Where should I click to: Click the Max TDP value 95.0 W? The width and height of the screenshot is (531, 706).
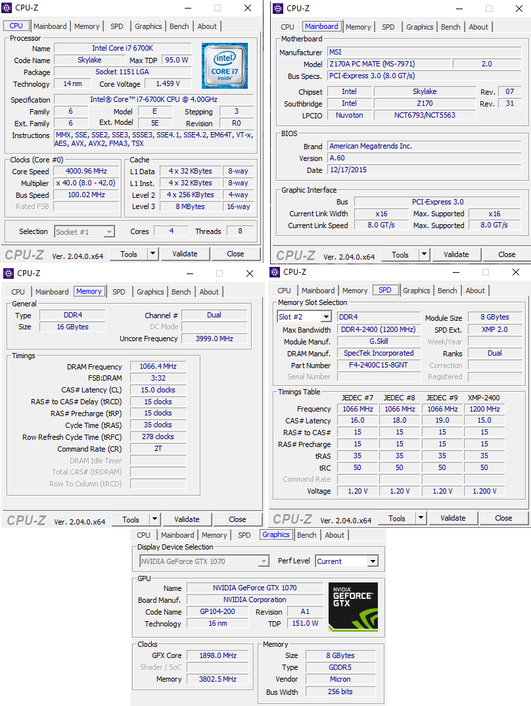click(176, 60)
